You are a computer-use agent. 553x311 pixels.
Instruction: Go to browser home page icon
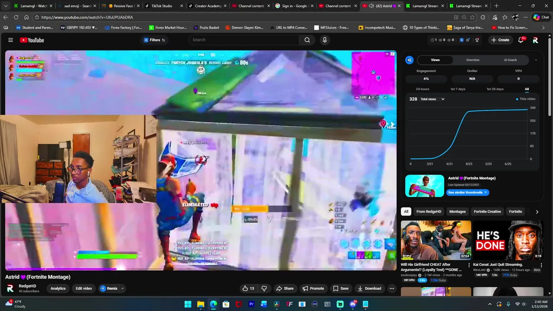(x=26, y=17)
